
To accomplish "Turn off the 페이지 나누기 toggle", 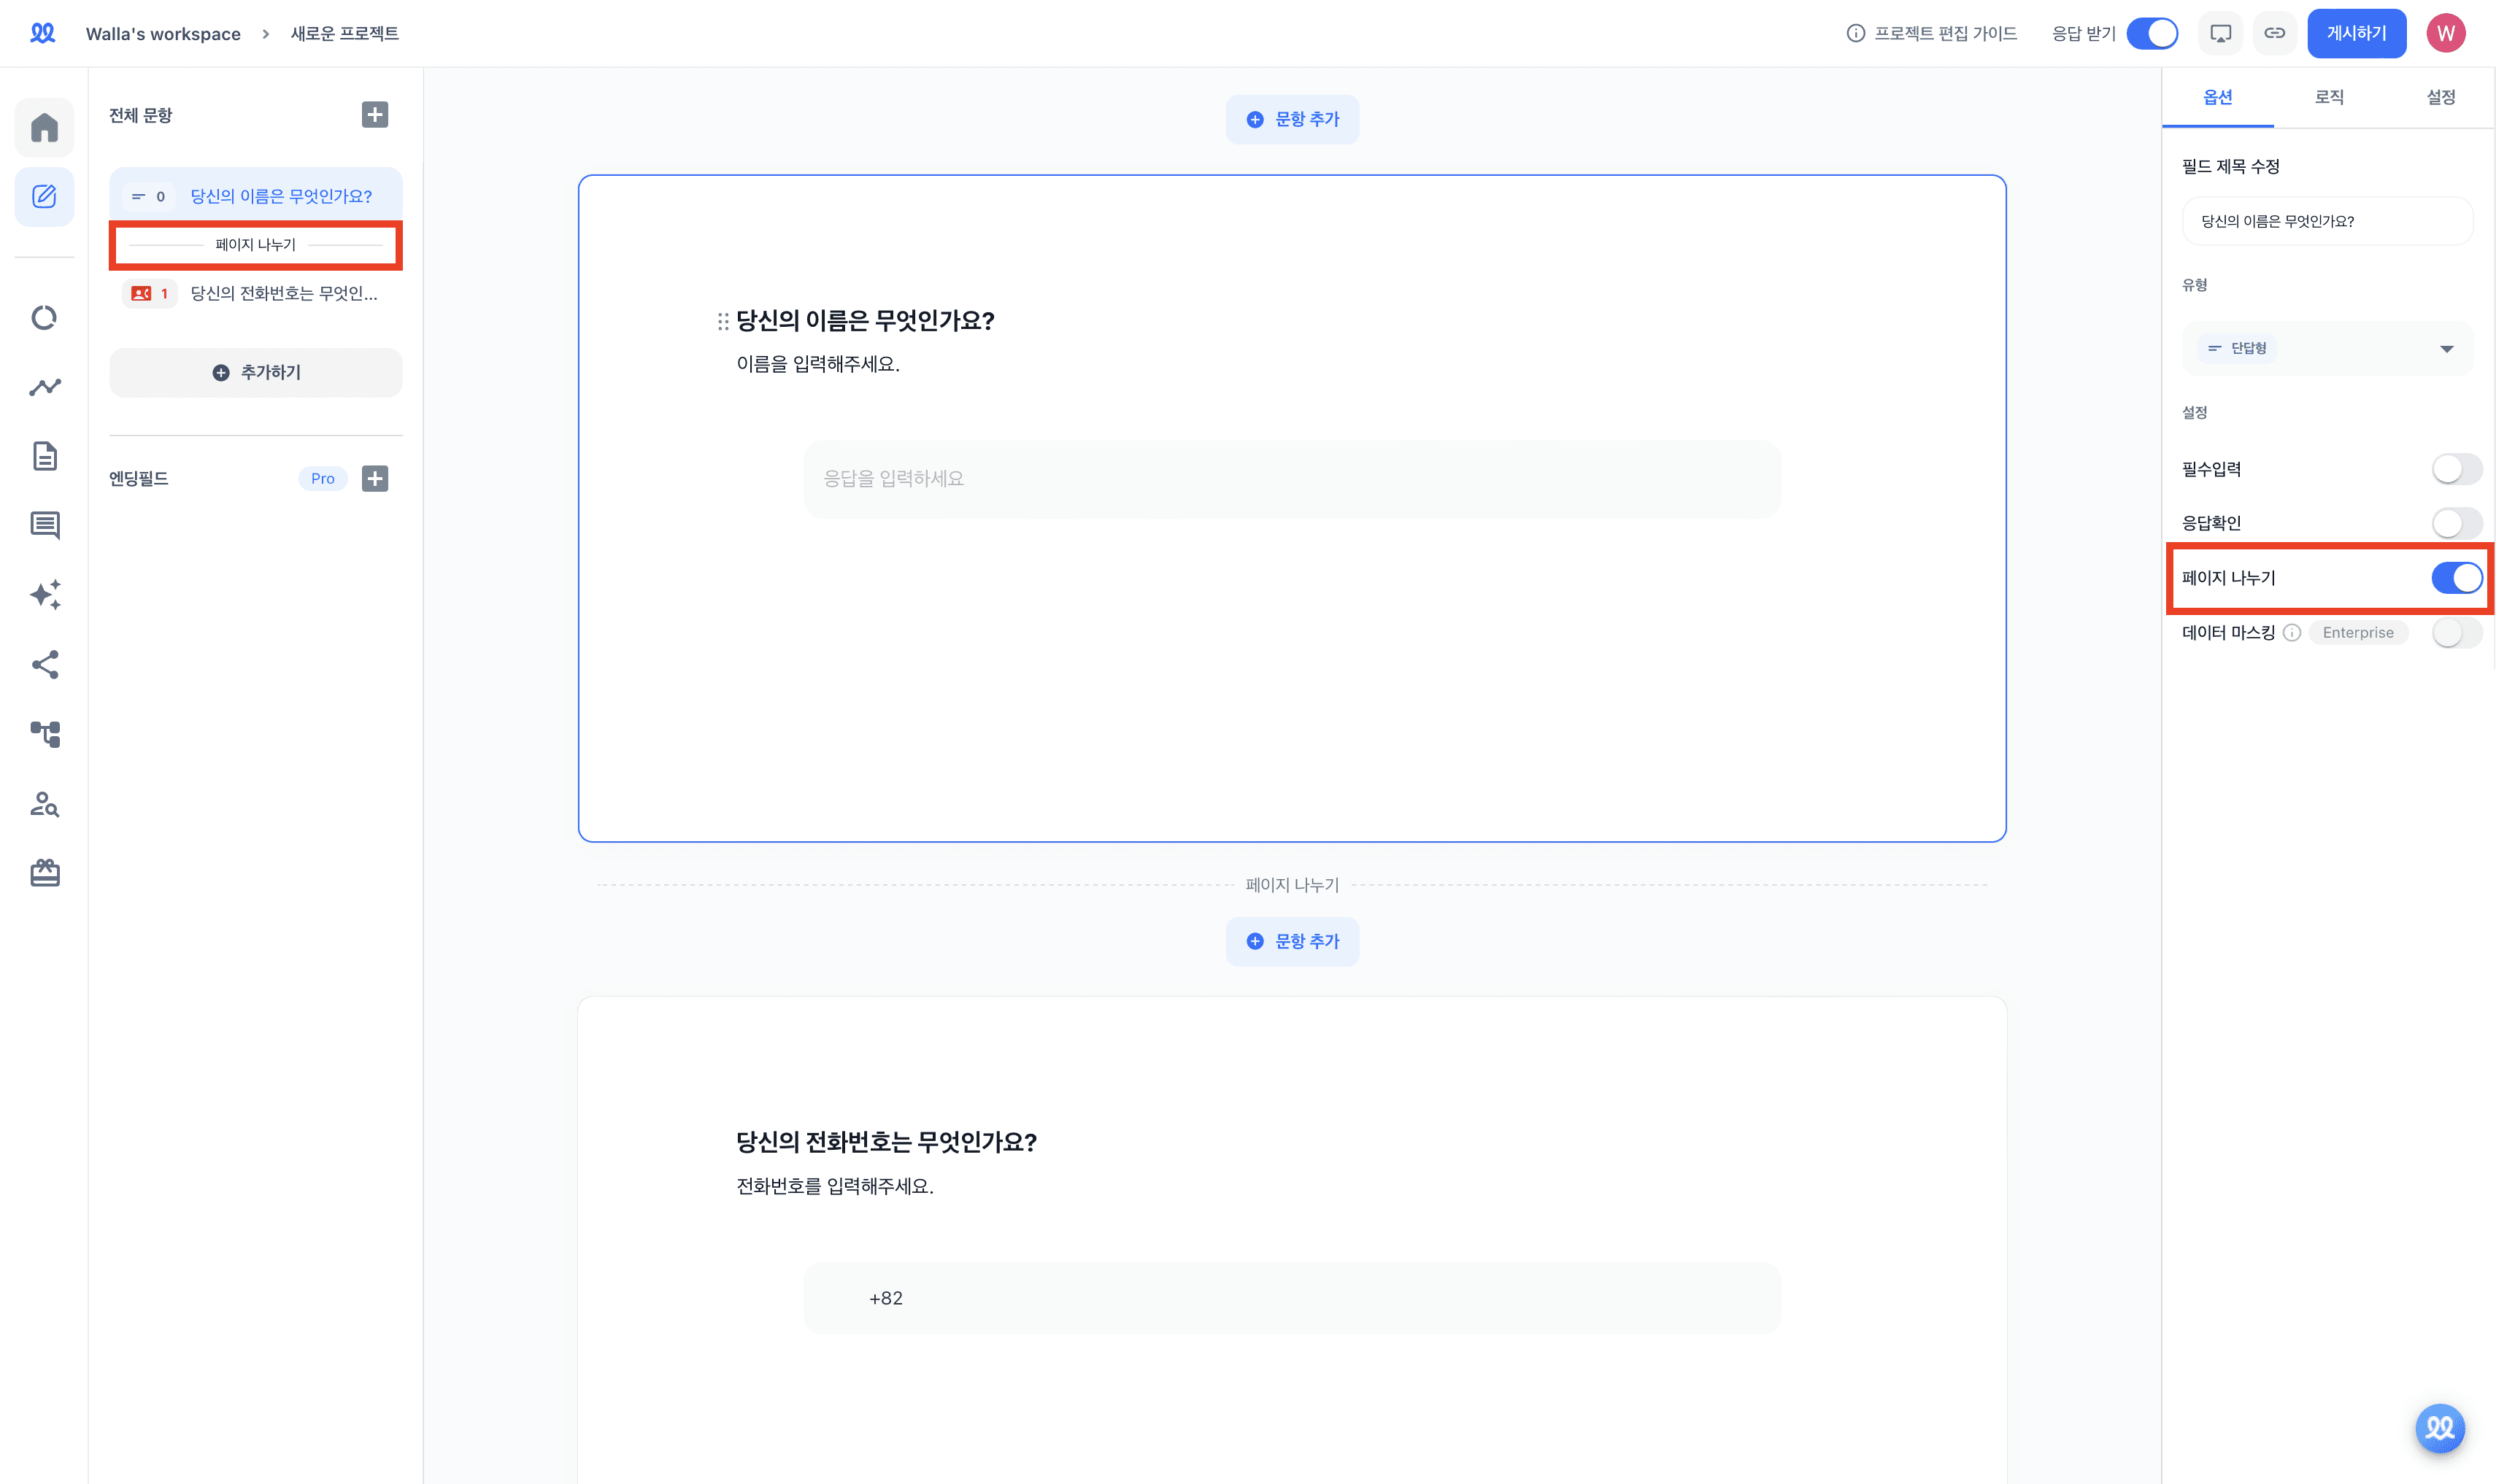I will [x=2456, y=578].
